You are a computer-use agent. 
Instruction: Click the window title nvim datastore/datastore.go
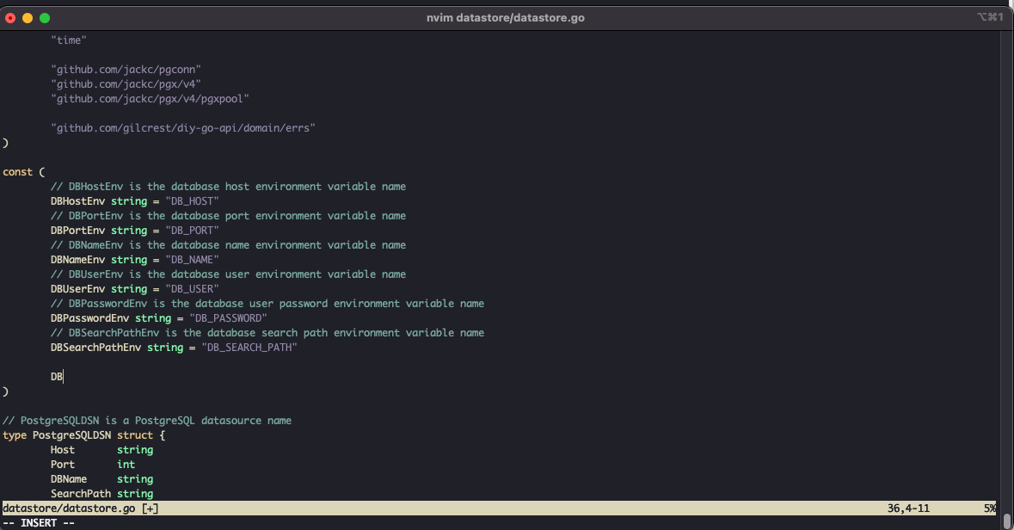coord(505,18)
